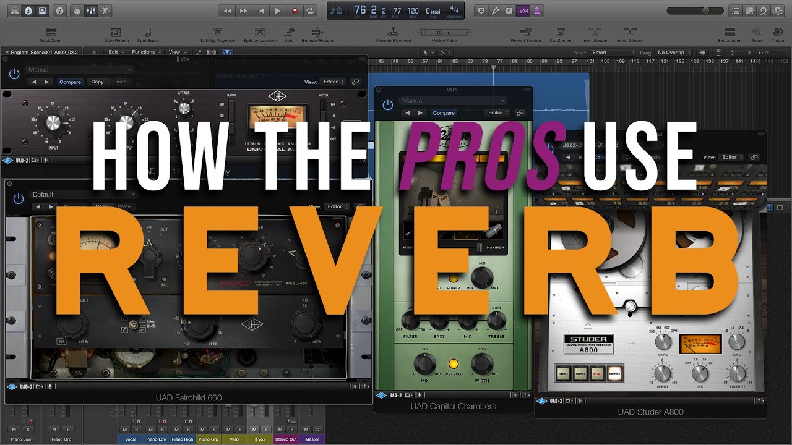Image resolution: width=792 pixels, height=445 pixels.
Task: Click Split by Playhead scissors icon
Action: tap(217, 32)
